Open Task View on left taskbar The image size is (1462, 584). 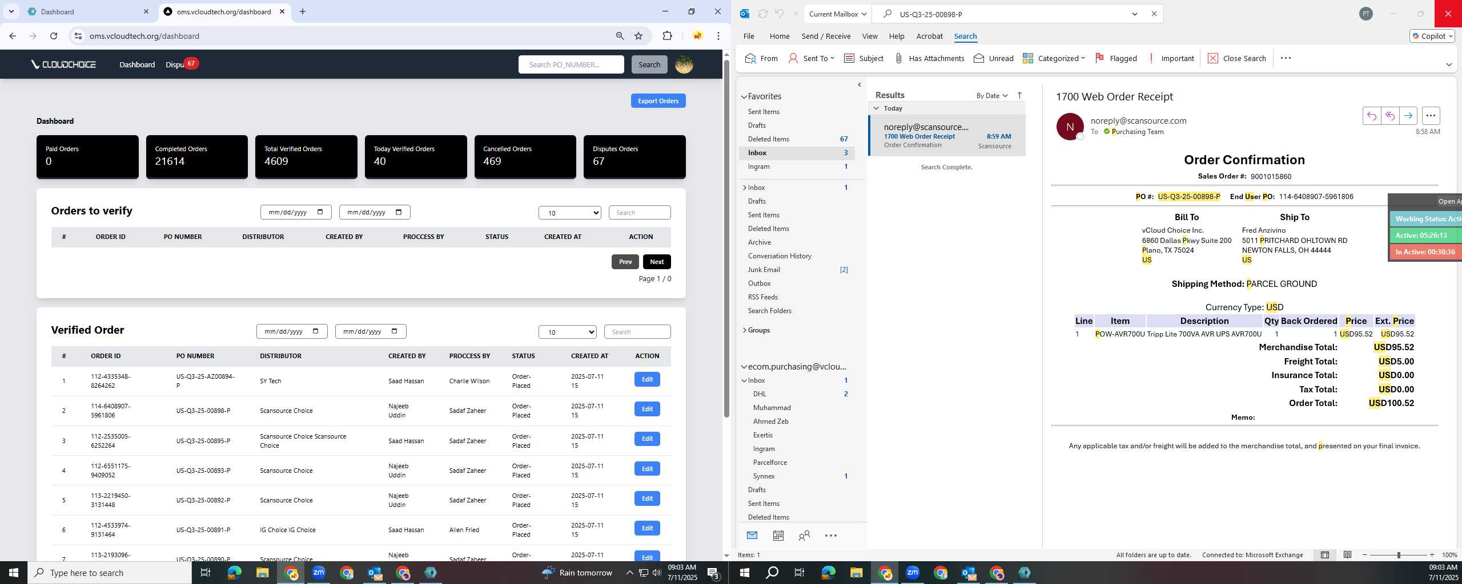pyautogui.click(x=206, y=573)
